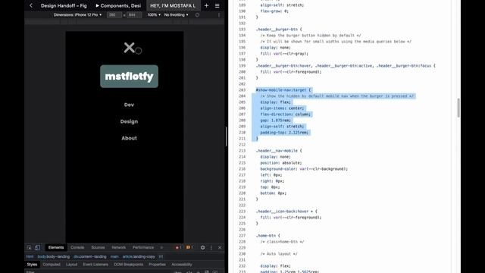Screen dimensions: 485x273
Task: Click the code editor vertical scrollbar thumb
Action: click(x=458, y=108)
